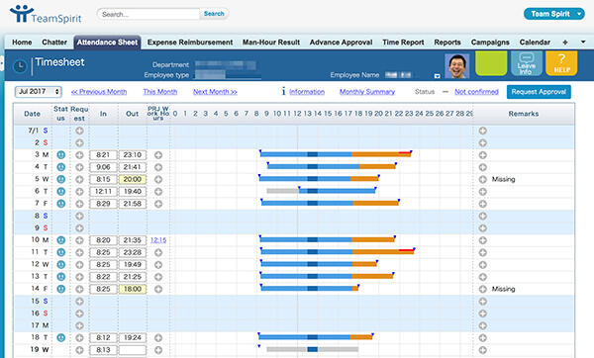Click the gray segment on 6 T timeline
This screenshot has width=594, height=358.
coord(282,191)
